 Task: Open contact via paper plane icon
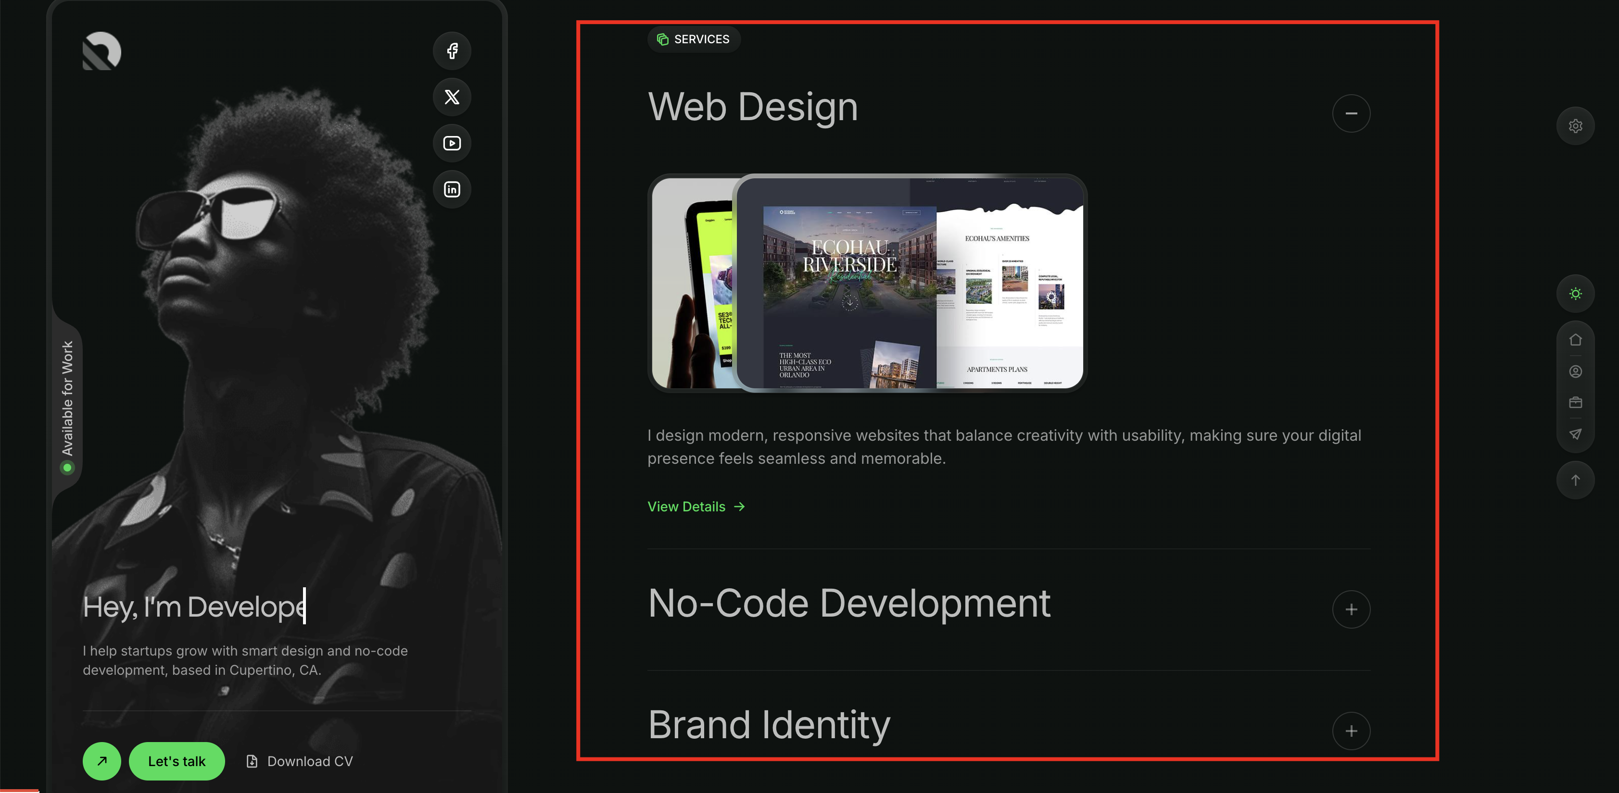(1575, 434)
